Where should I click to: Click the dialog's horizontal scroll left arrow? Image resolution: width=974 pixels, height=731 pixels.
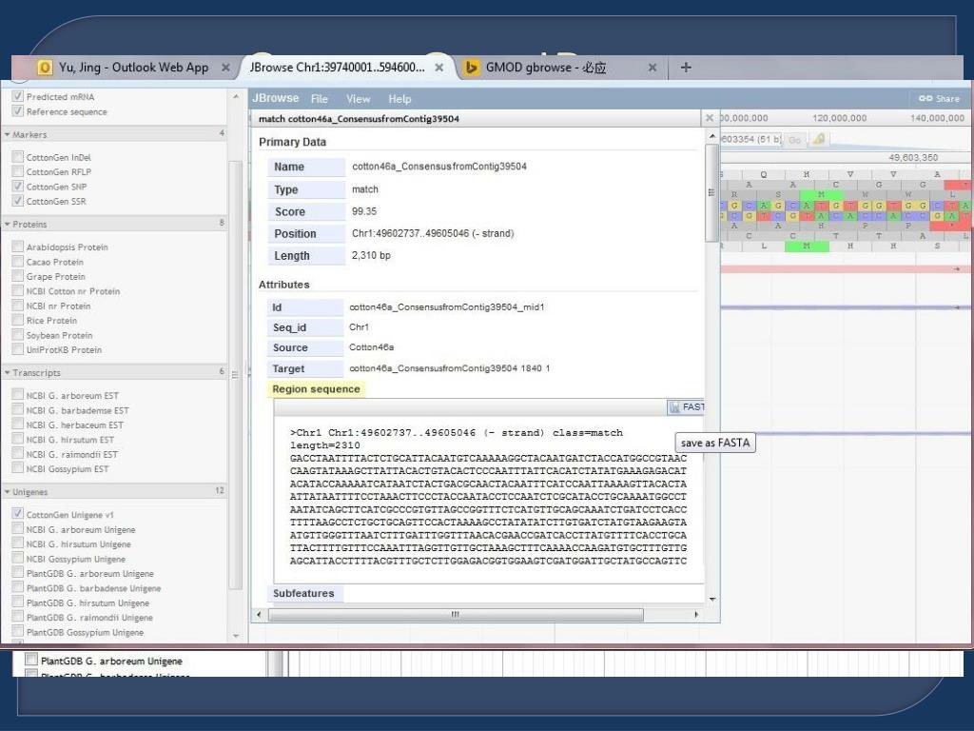click(x=259, y=615)
